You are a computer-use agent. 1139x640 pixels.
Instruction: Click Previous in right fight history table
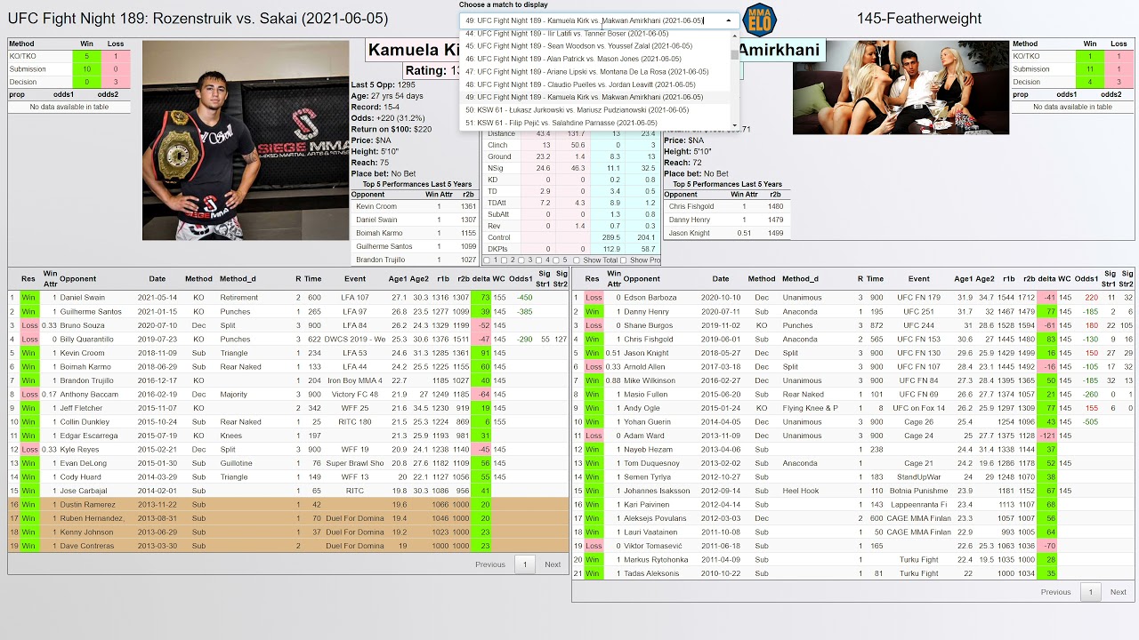coord(1056,592)
